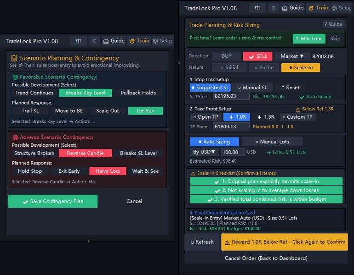This screenshot has width=354, height=275.
Task: Click the Scale-In Checklist warning triangle icon
Action: (x=193, y=174)
